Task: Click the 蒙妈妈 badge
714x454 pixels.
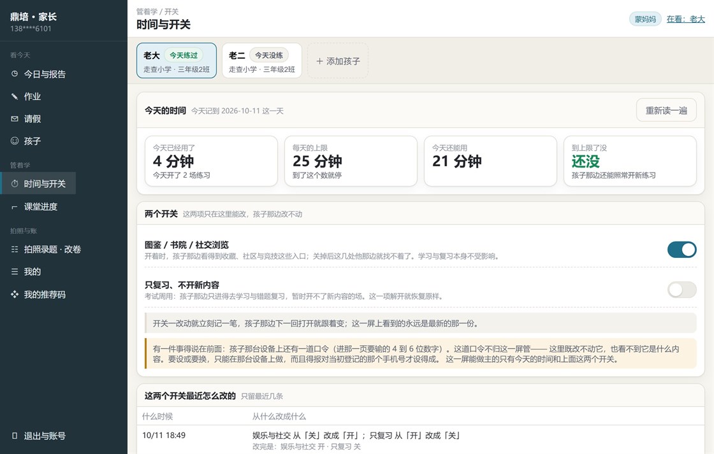Action: pyautogui.click(x=645, y=19)
